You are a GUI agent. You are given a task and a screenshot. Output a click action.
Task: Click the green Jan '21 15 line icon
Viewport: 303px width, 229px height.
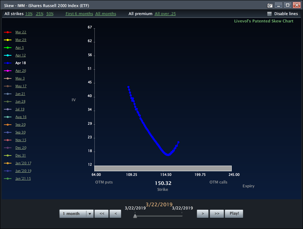(8, 178)
